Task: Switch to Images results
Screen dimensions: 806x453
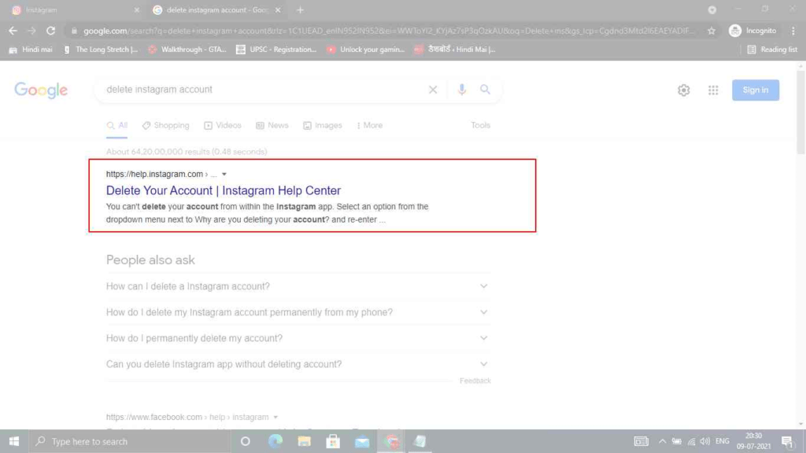Action: pyautogui.click(x=323, y=125)
